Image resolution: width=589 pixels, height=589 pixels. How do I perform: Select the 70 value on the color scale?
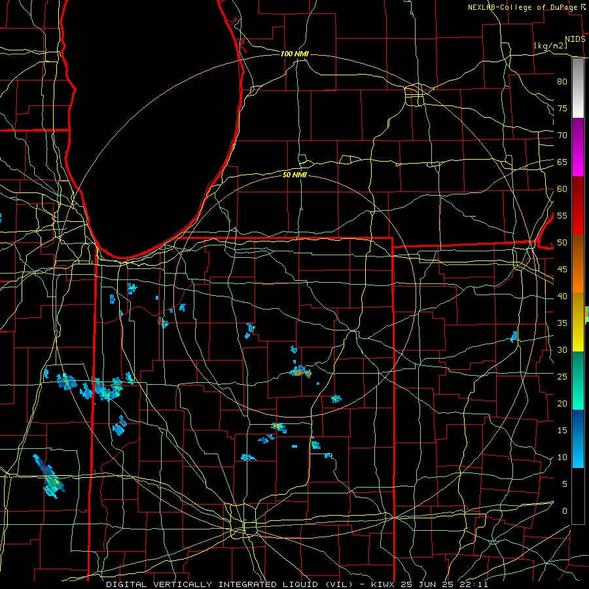click(x=562, y=135)
